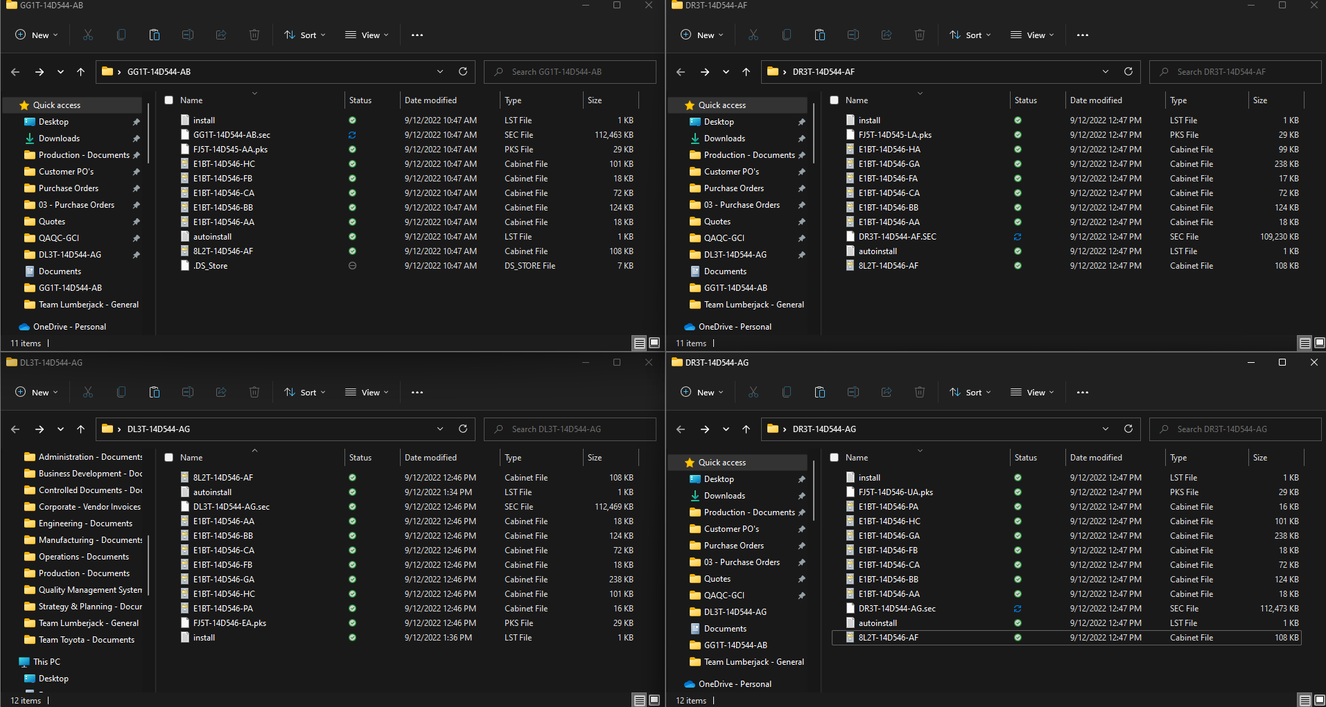Viewport: 1326px width, 707px height.
Task: Open View dropdown in the DR3T-14D544-AG window
Action: 1032,393
